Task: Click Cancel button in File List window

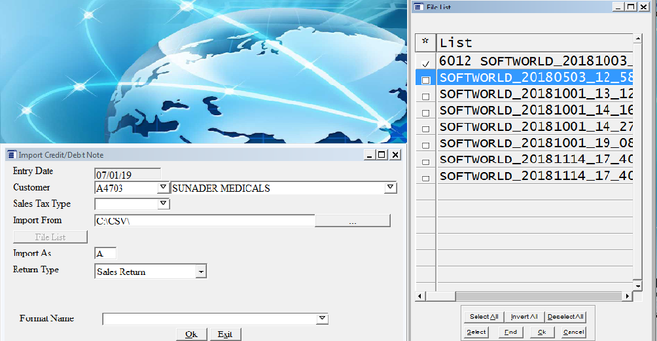Action: [x=573, y=332]
